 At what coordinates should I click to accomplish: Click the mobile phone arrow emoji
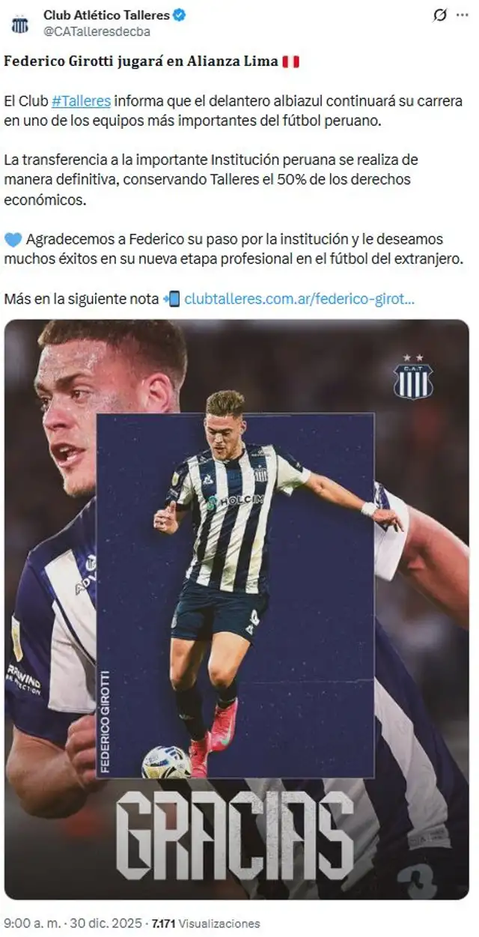point(171,299)
